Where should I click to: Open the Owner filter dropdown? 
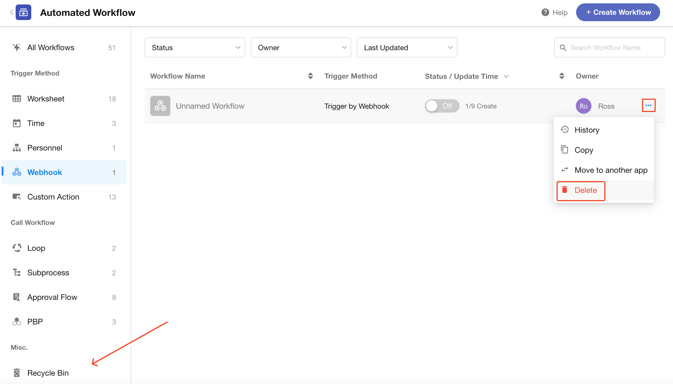pyautogui.click(x=301, y=48)
